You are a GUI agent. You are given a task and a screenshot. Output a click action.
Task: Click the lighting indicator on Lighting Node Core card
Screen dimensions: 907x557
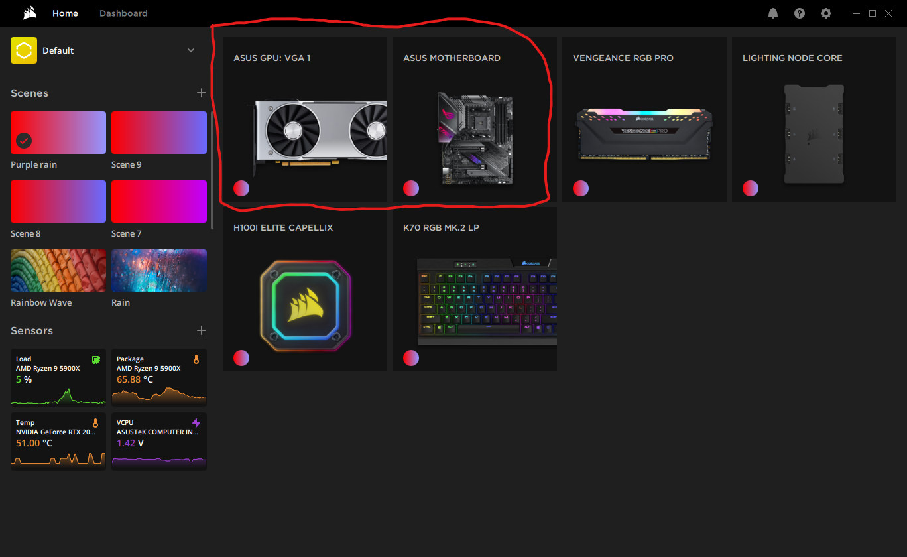coord(751,188)
